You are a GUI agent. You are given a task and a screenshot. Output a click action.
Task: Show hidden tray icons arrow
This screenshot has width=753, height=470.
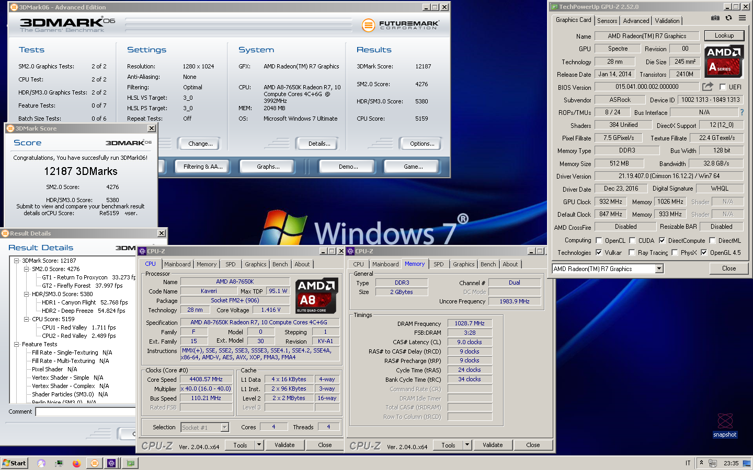click(701, 463)
